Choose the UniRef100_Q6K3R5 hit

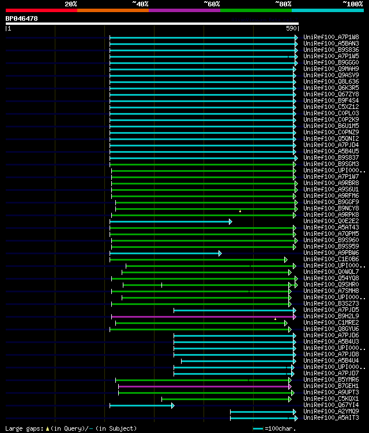pyautogui.click(x=331, y=88)
